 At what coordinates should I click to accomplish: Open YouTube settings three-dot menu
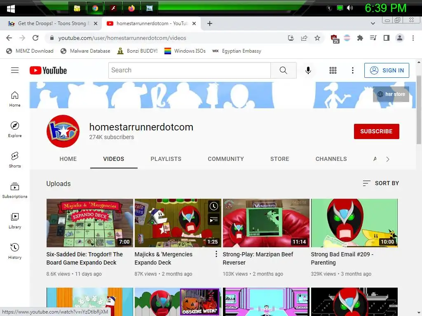(x=353, y=70)
